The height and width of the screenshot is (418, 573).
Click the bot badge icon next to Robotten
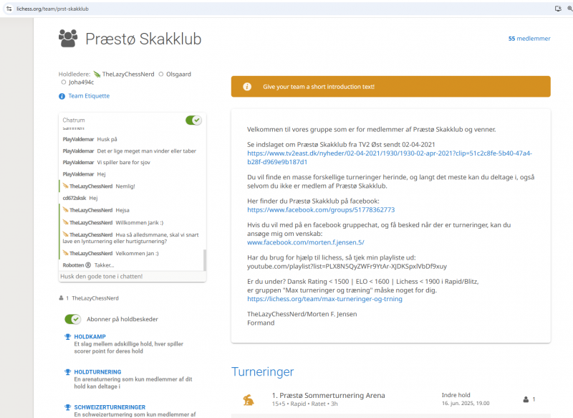pos(88,265)
